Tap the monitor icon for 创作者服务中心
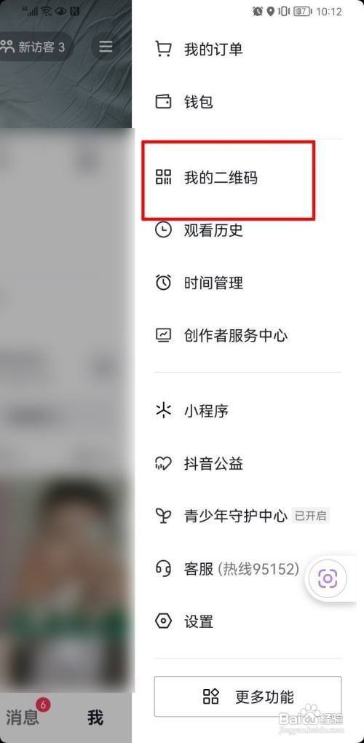This screenshot has height=743, width=364. click(163, 336)
